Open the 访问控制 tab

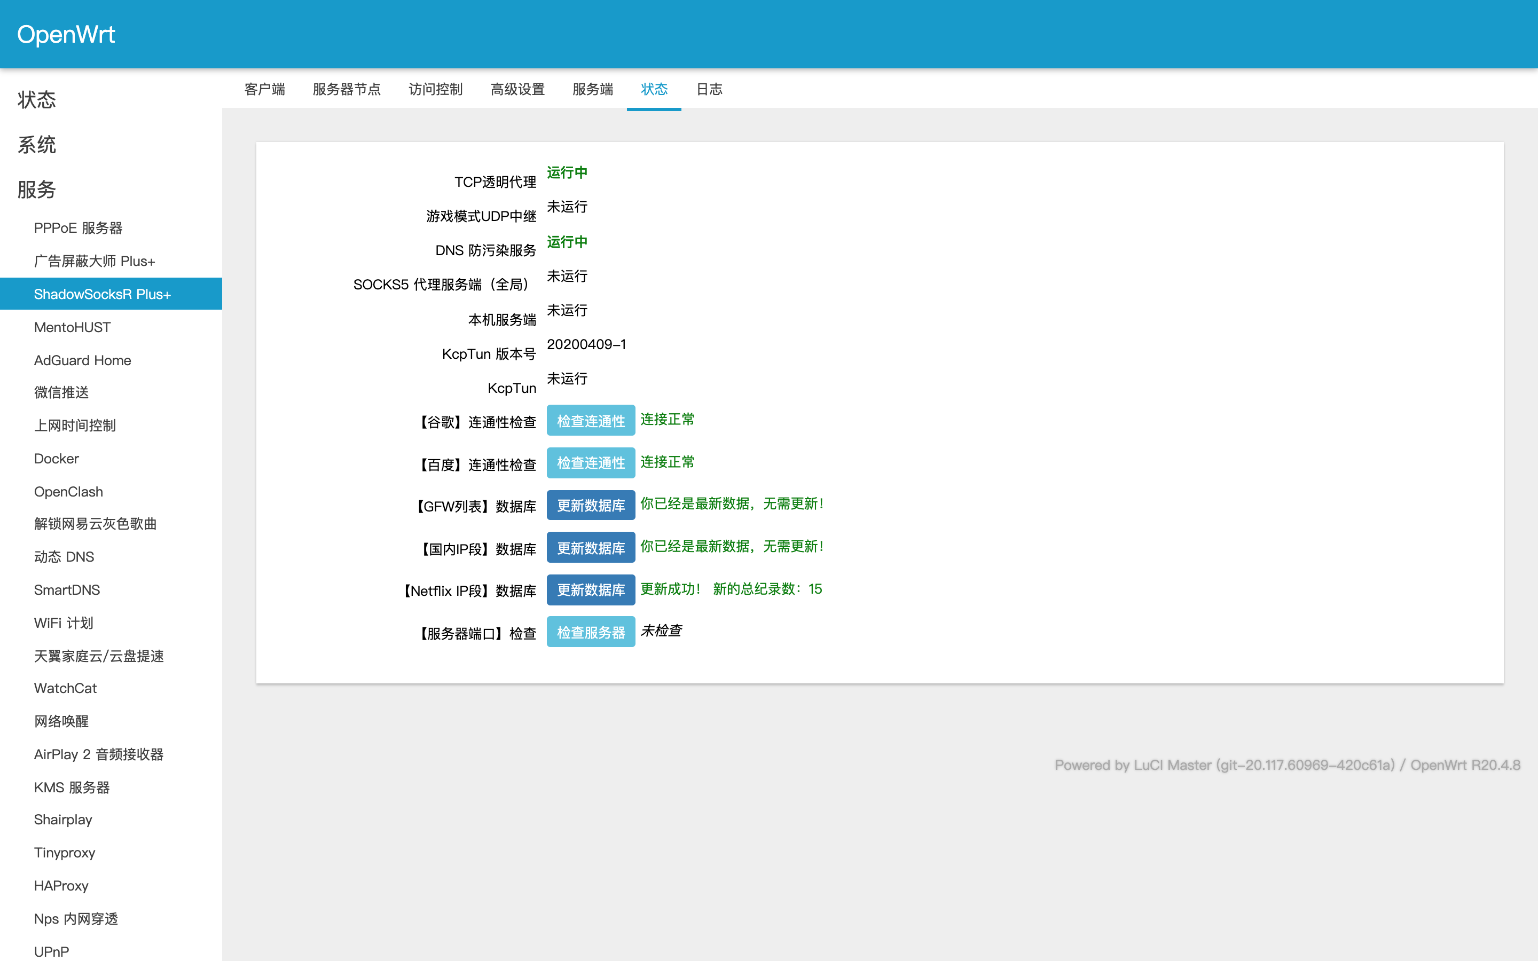coord(435,89)
